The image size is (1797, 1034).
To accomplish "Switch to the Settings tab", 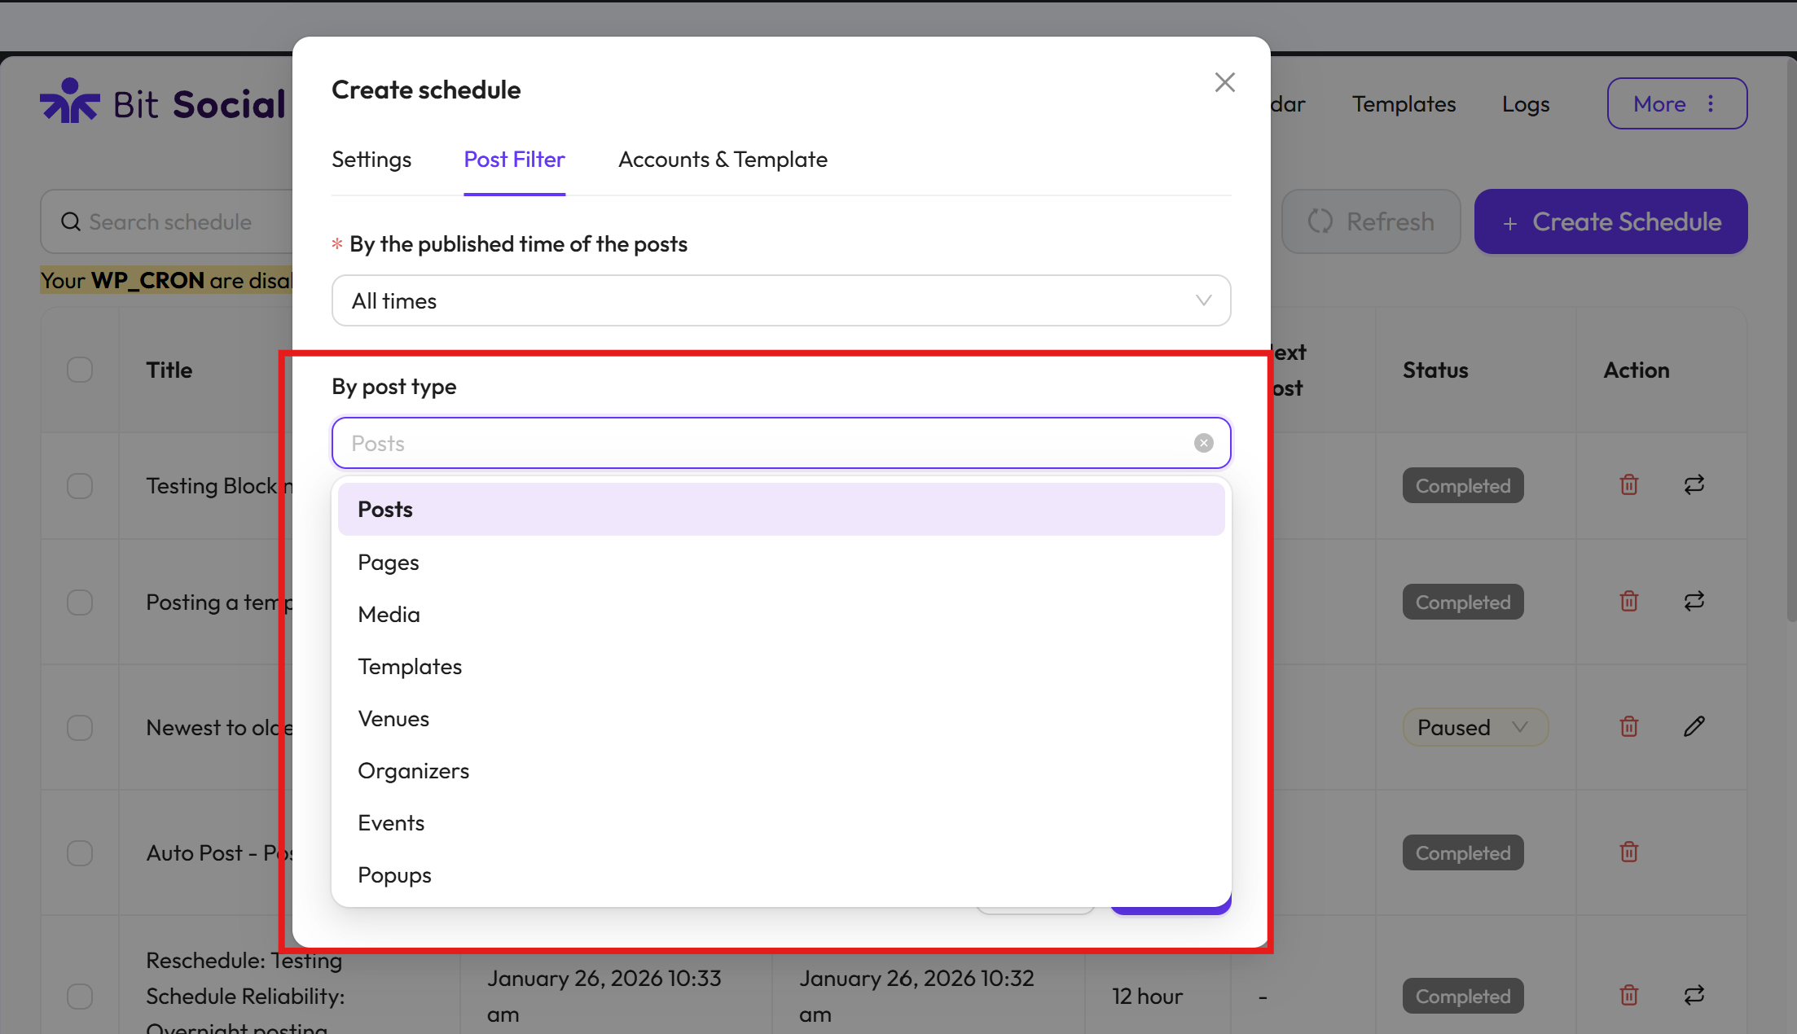I will point(371,160).
